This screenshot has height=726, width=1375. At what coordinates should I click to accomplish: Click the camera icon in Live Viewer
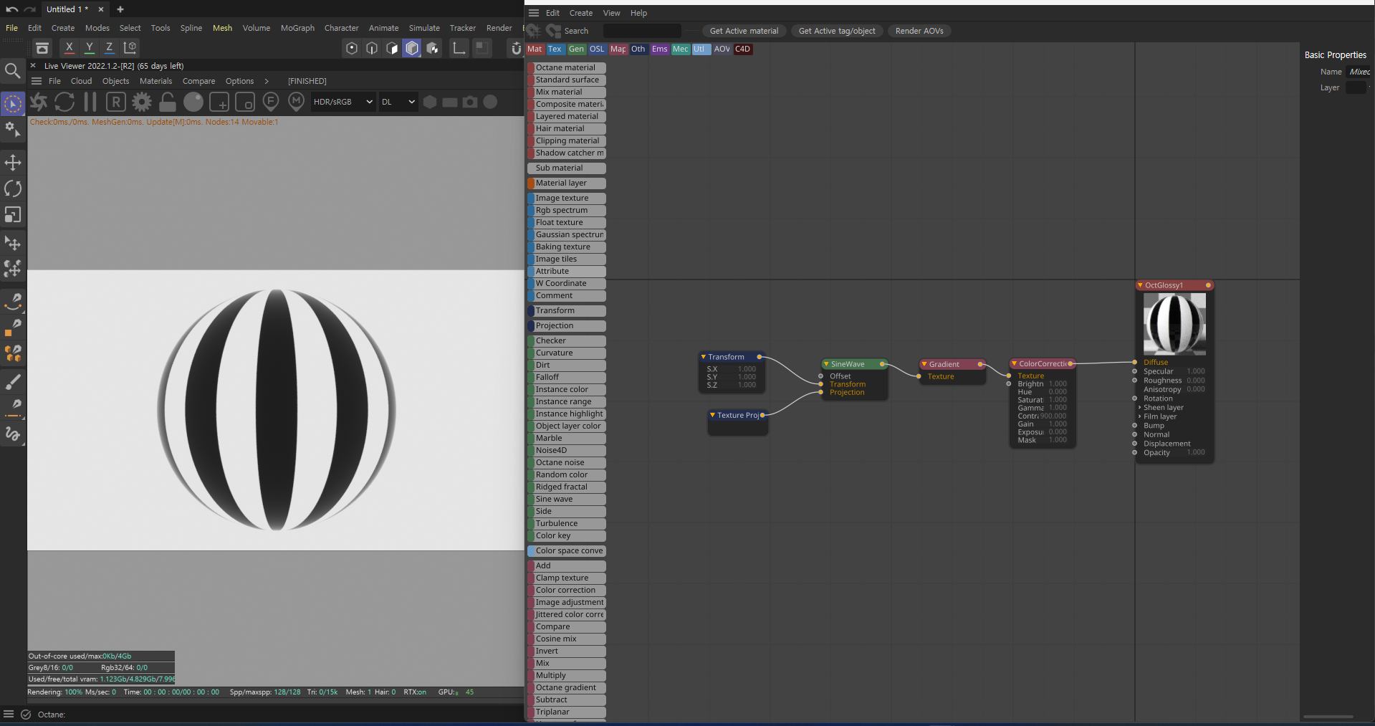coord(470,102)
